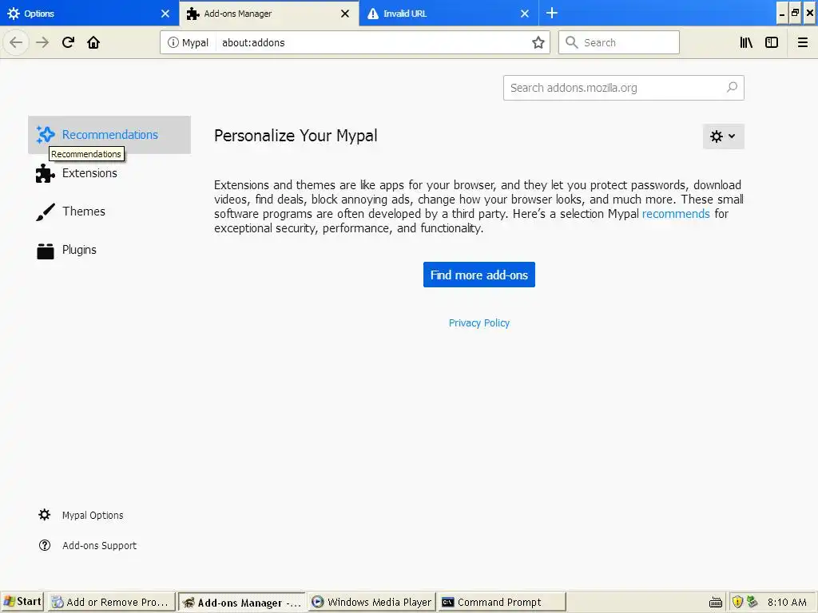Reload the current page
Screen dimensions: 818x613
point(69,42)
